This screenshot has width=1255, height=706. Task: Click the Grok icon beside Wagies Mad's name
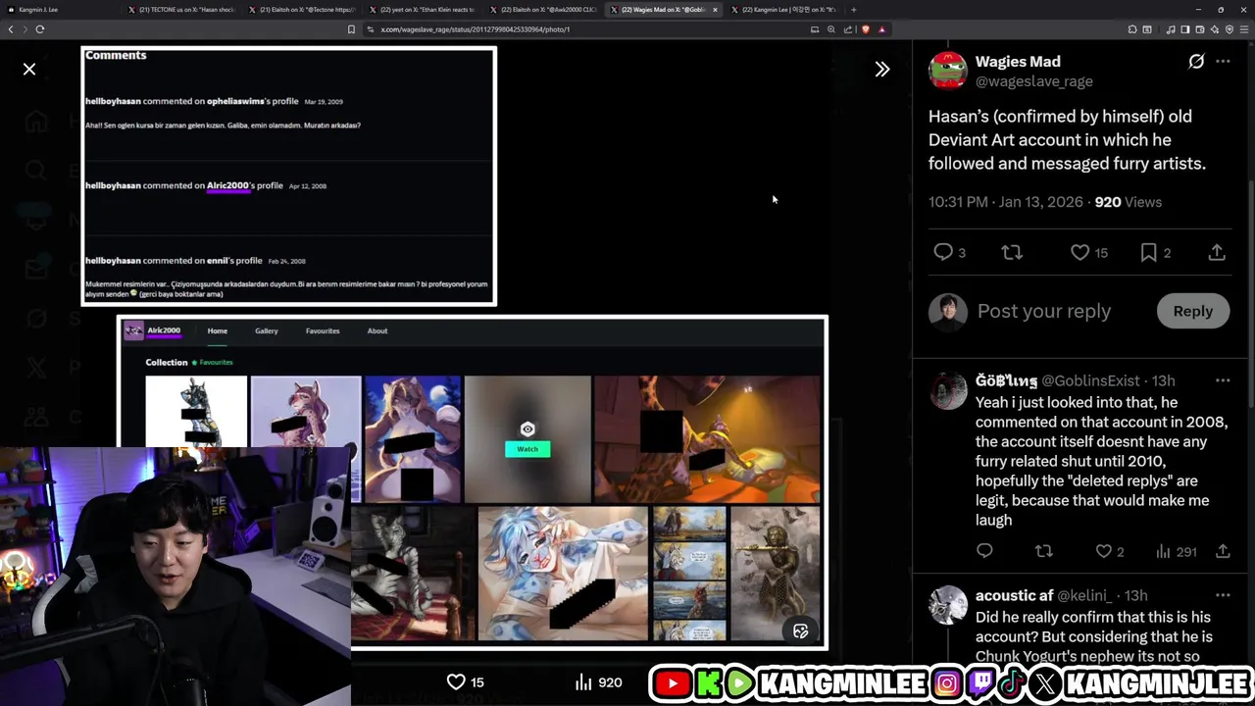1196,62
